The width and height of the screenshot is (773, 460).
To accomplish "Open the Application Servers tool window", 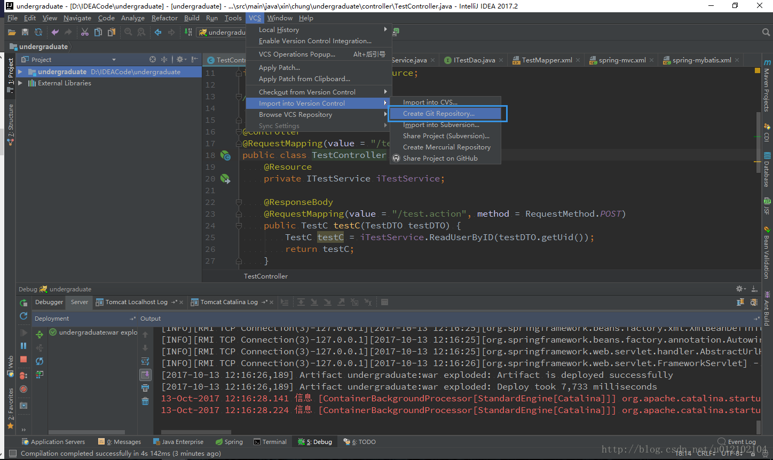I will 53,442.
